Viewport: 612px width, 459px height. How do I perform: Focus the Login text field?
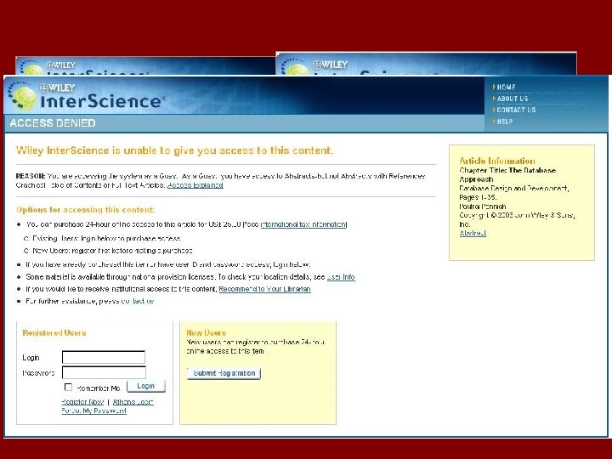[x=104, y=357]
